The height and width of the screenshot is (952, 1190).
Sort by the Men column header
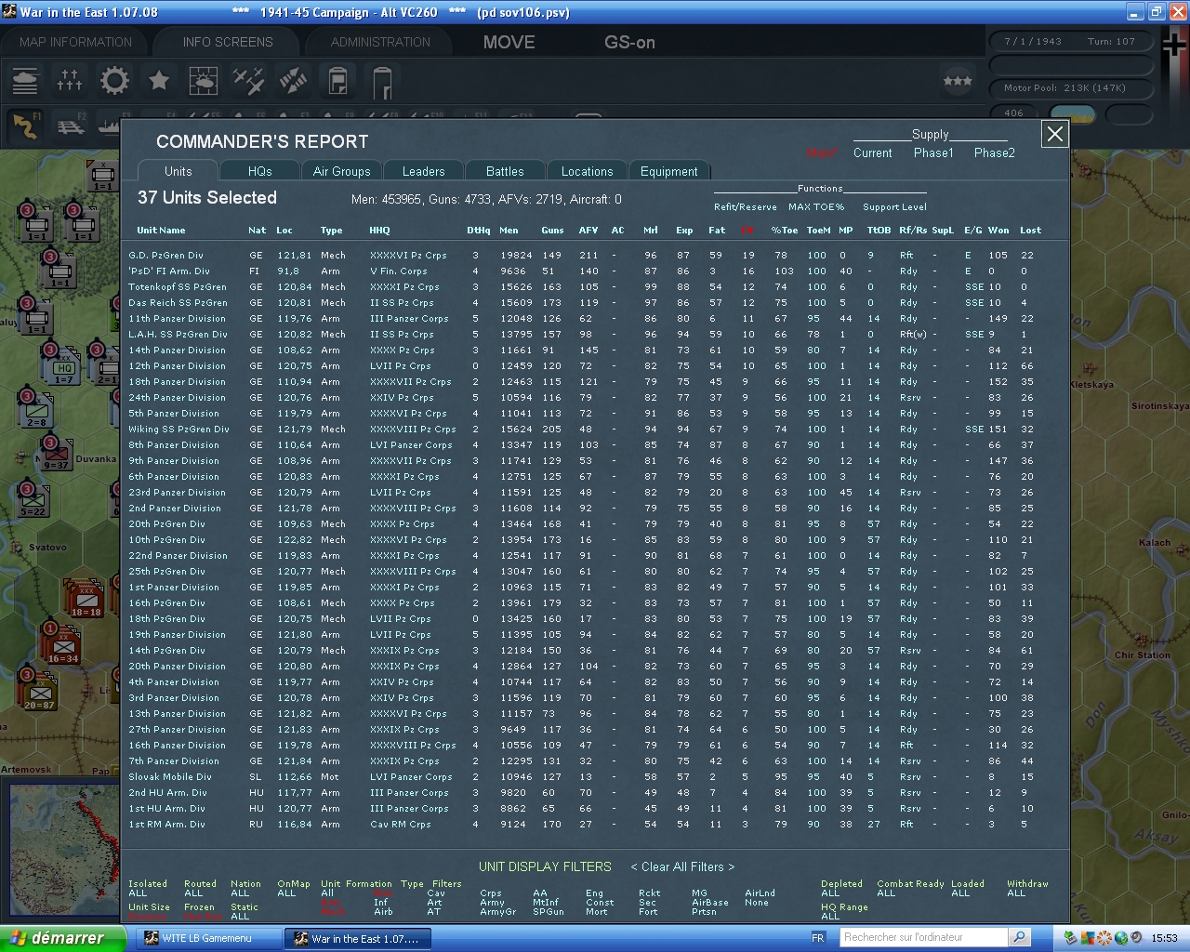tap(509, 231)
